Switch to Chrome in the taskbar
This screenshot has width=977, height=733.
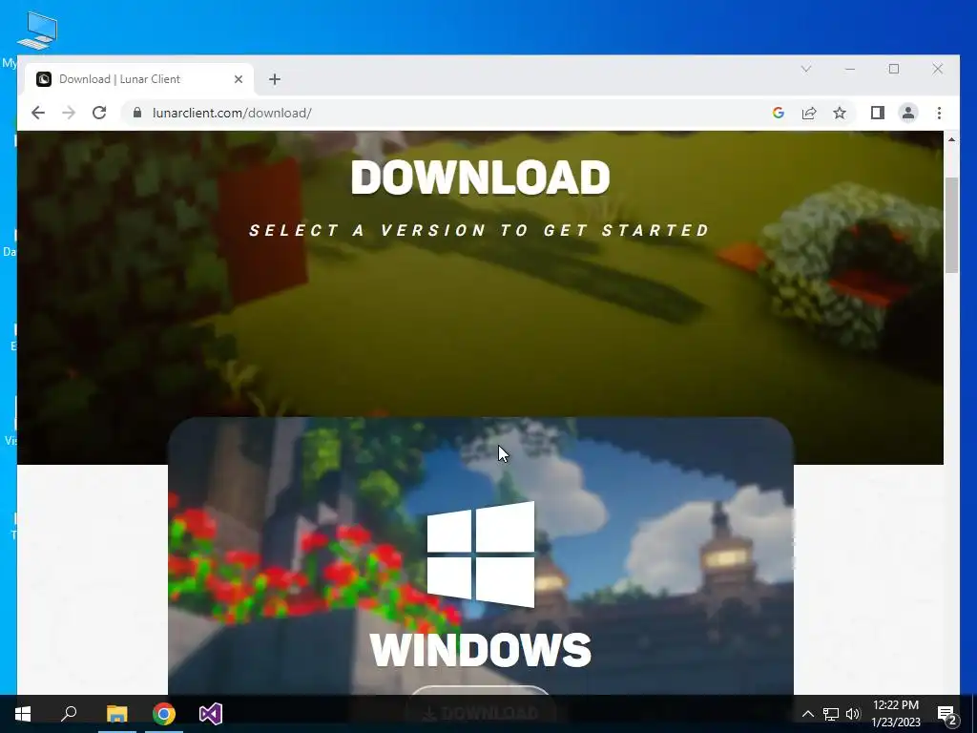pyautogui.click(x=164, y=714)
